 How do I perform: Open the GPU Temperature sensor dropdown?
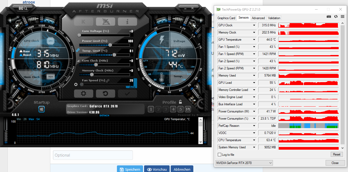(x=254, y=40)
